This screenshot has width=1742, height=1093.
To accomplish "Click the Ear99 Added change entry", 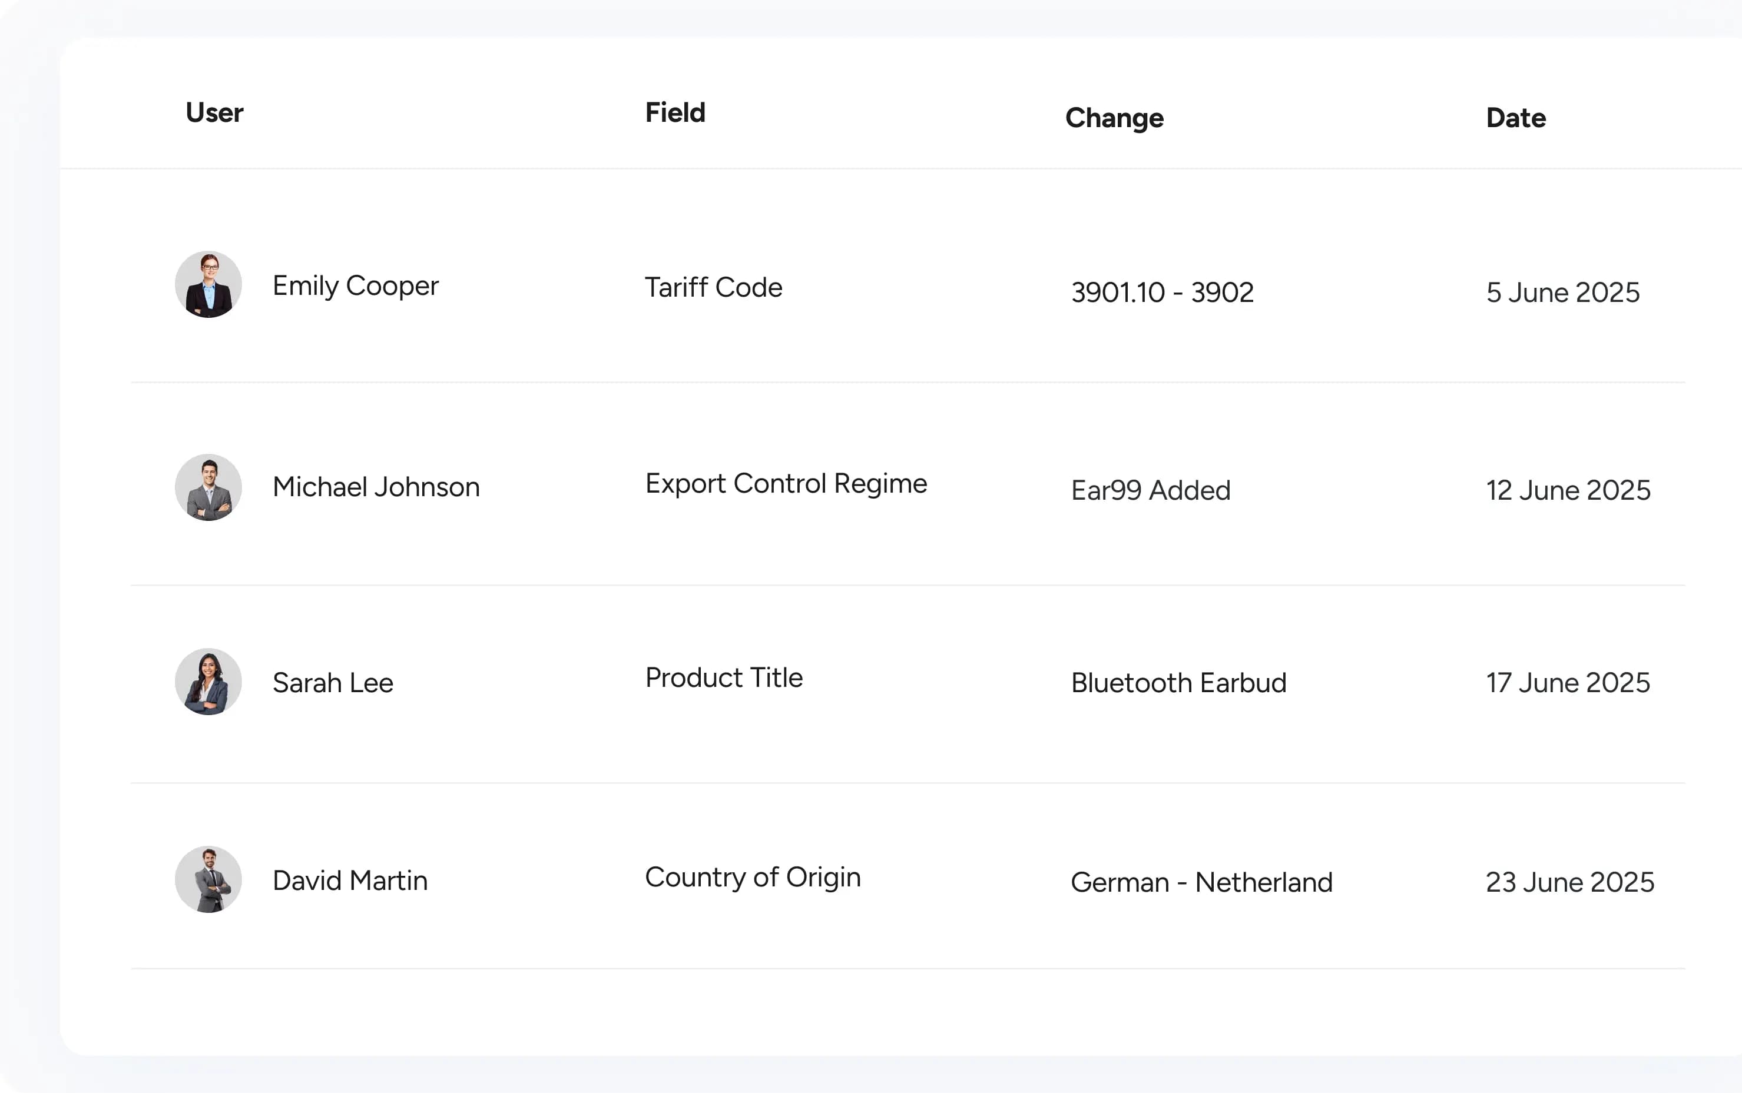I will click(1151, 490).
